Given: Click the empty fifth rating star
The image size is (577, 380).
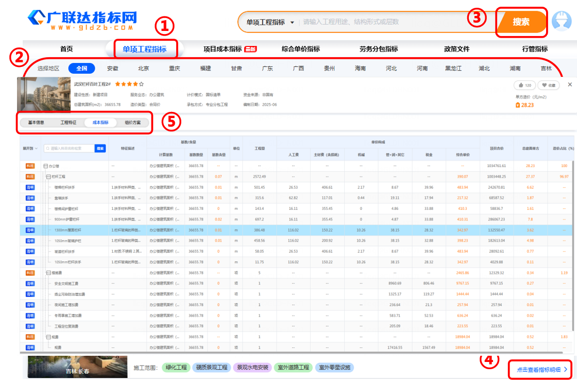Looking at the screenshot, I should pos(141,84).
